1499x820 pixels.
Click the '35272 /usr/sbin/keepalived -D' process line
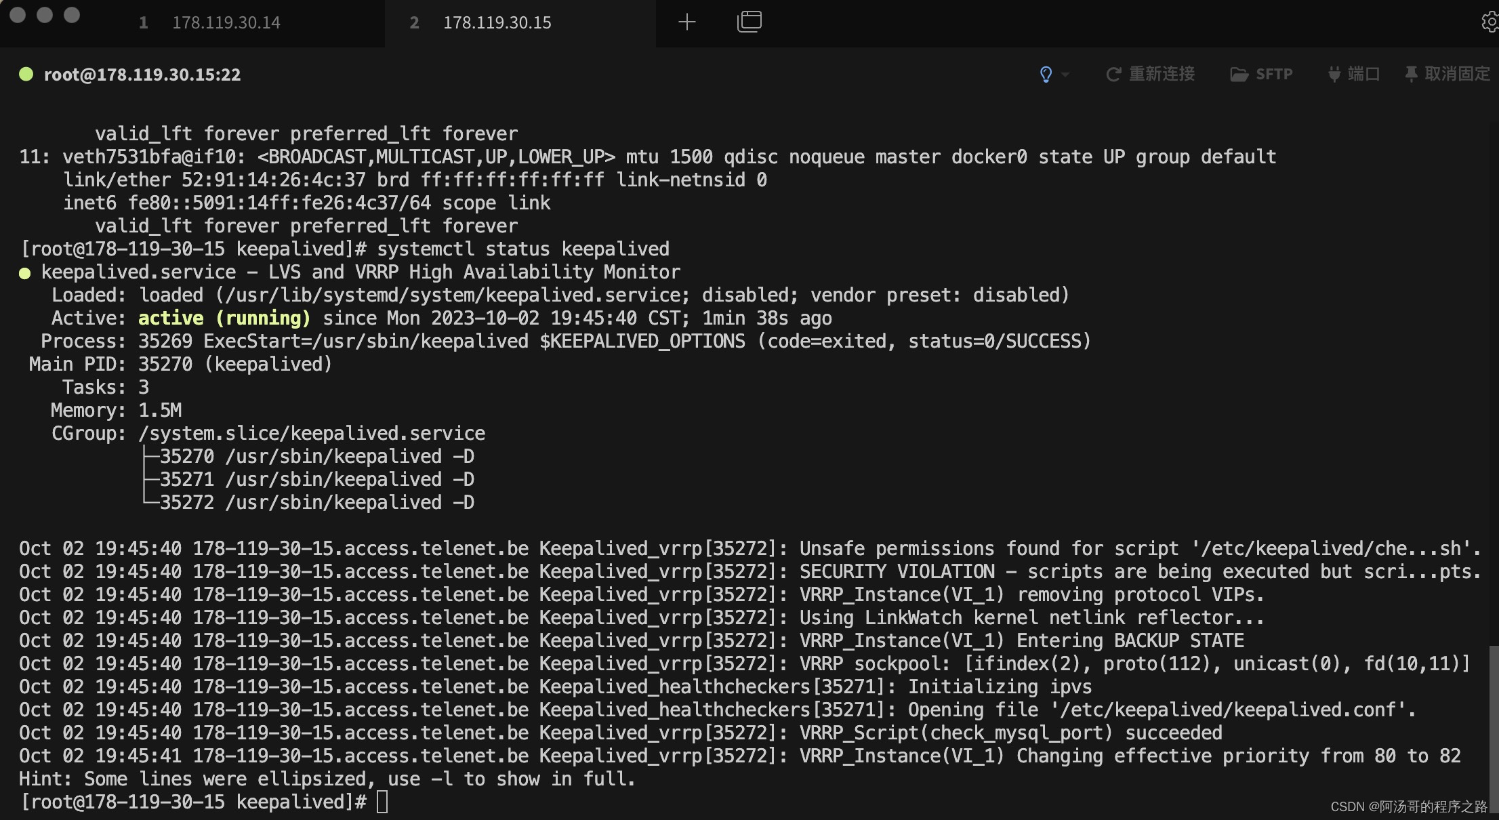309,502
